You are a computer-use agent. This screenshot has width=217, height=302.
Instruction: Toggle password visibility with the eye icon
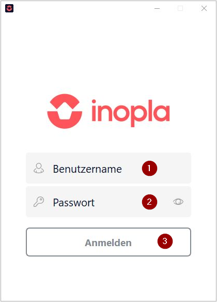[x=178, y=202]
